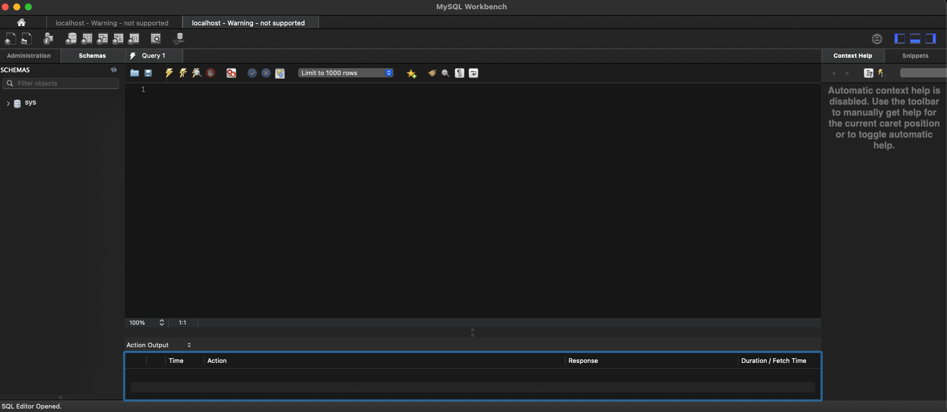Run EXPLAIN on statement under cursor
The height and width of the screenshot is (412, 947).
tap(197, 73)
